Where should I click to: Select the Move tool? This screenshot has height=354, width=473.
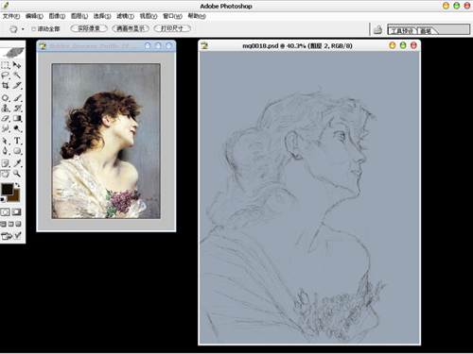17,65
